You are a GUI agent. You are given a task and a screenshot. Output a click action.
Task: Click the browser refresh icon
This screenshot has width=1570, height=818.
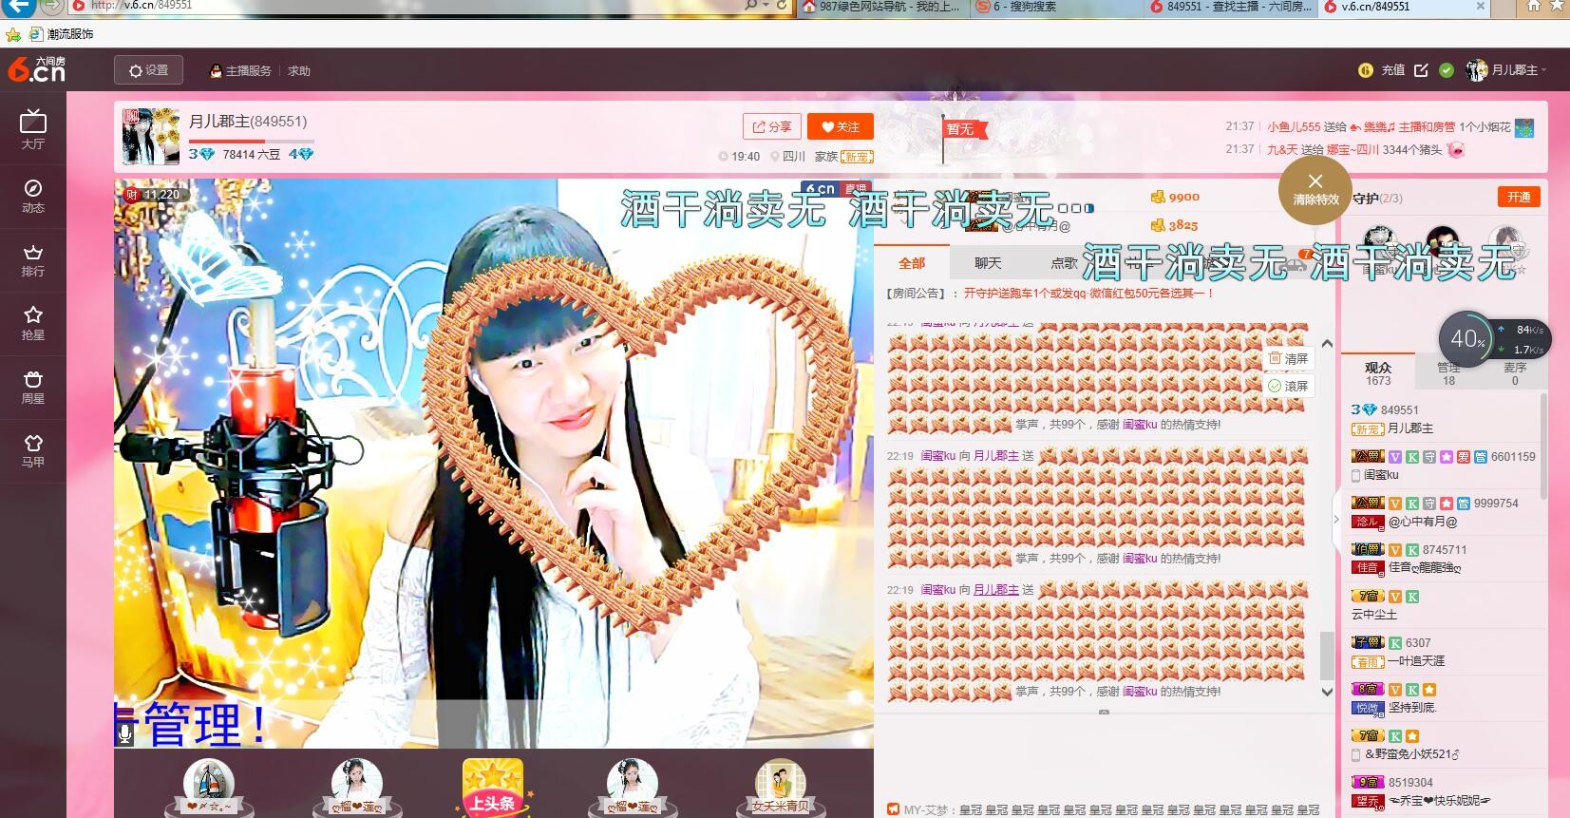782,6
